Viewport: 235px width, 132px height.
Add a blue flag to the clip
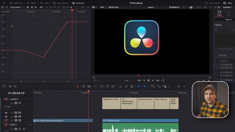coord(138,87)
